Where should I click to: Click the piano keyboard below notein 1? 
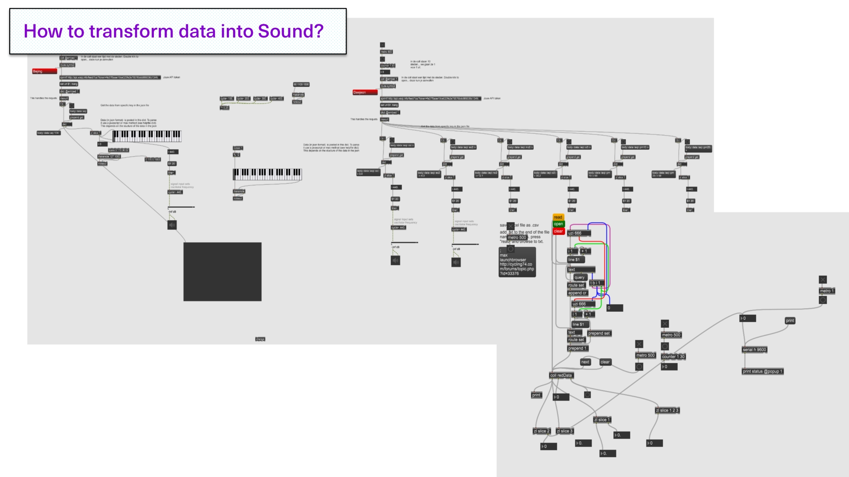click(267, 174)
